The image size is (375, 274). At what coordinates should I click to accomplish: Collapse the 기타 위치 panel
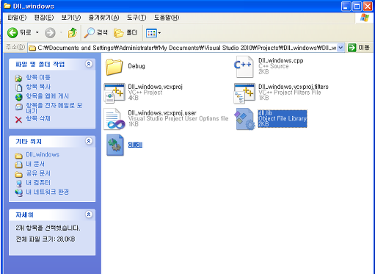(89, 141)
